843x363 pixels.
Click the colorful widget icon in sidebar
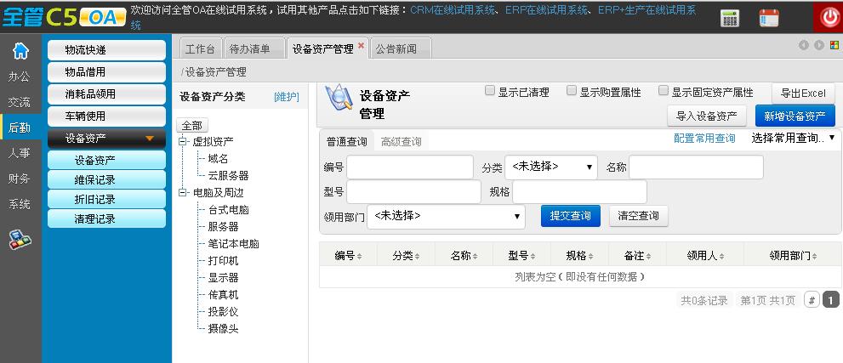click(x=20, y=240)
